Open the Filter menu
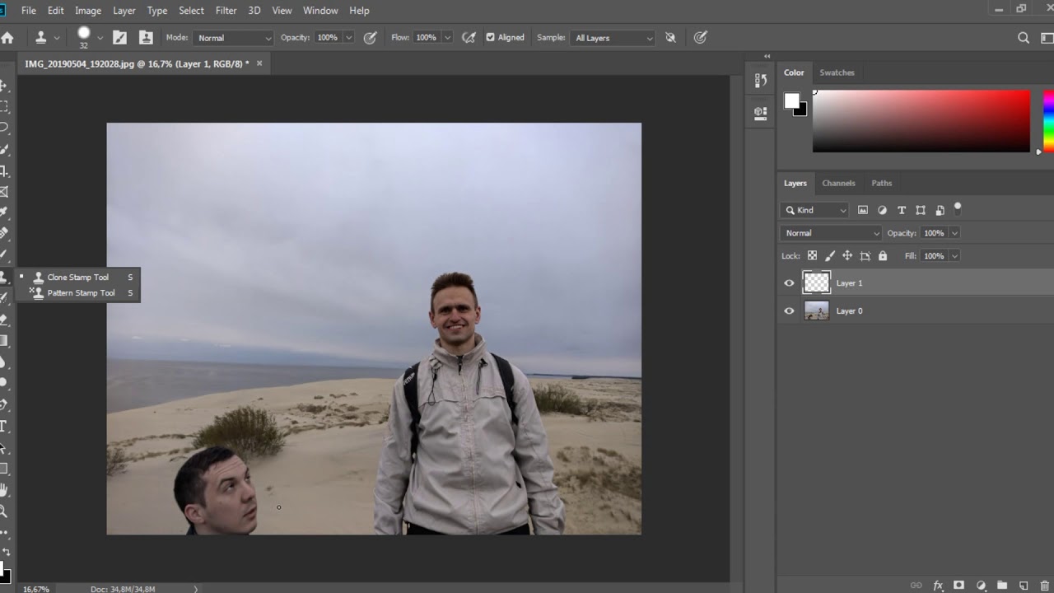The width and height of the screenshot is (1054, 593). [x=226, y=11]
